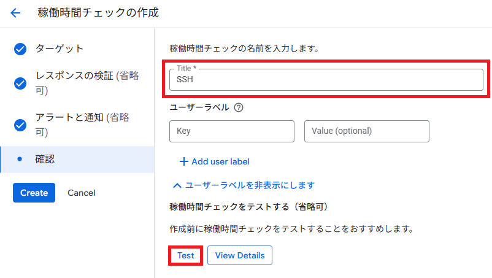Open the ターゲット step

[x=60, y=48]
